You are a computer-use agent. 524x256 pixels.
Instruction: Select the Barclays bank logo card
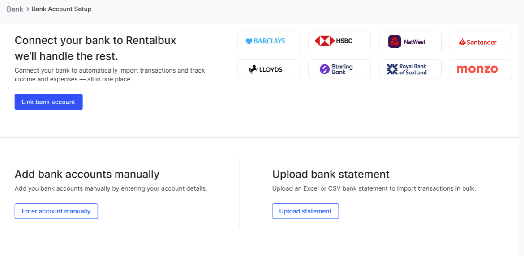click(x=269, y=42)
